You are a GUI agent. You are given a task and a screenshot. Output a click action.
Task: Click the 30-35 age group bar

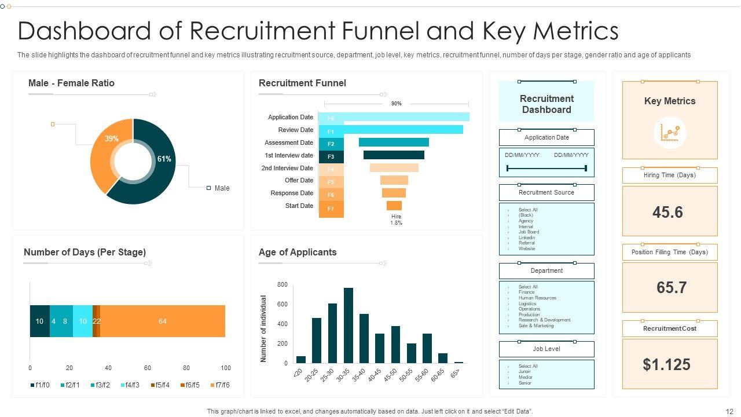(349, 325)
